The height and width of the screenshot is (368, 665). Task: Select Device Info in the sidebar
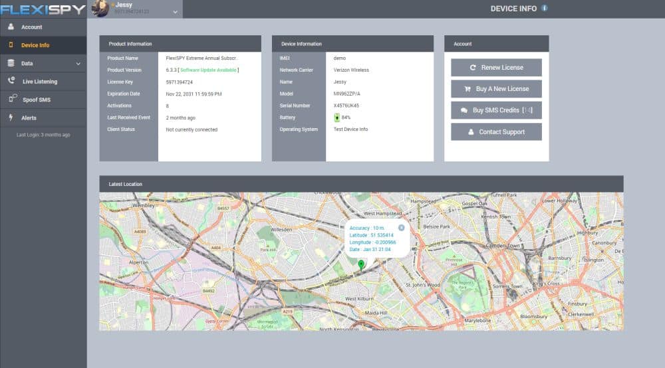[43, 45]
